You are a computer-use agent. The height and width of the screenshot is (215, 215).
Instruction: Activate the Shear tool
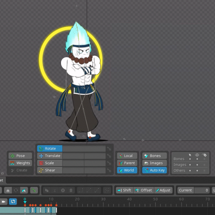click(x=50, y=170)
